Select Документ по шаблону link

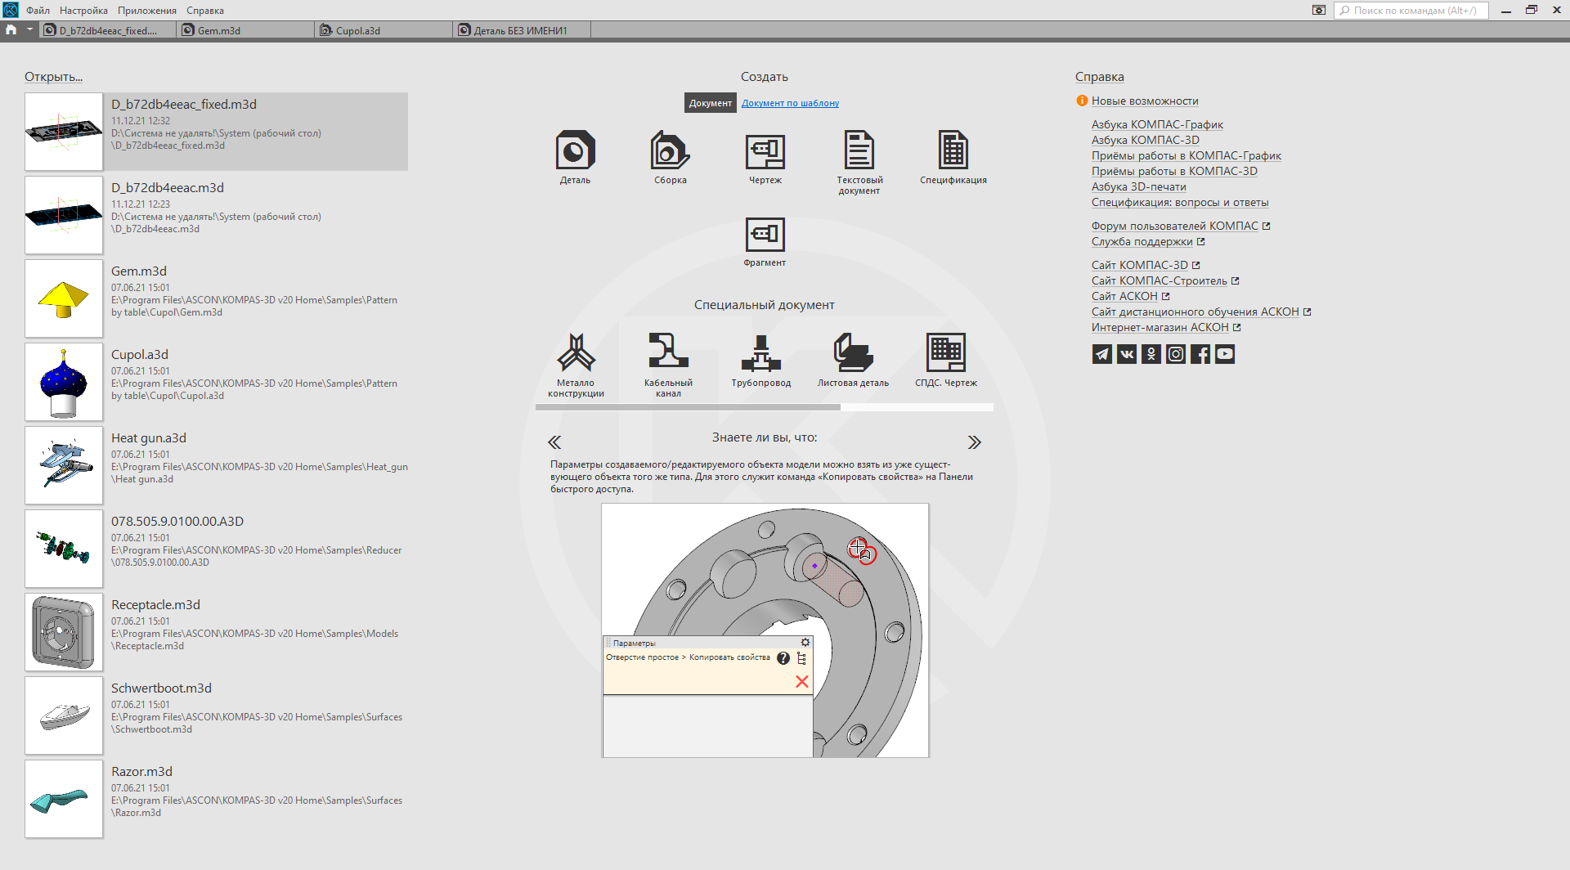tap(790, 103)
